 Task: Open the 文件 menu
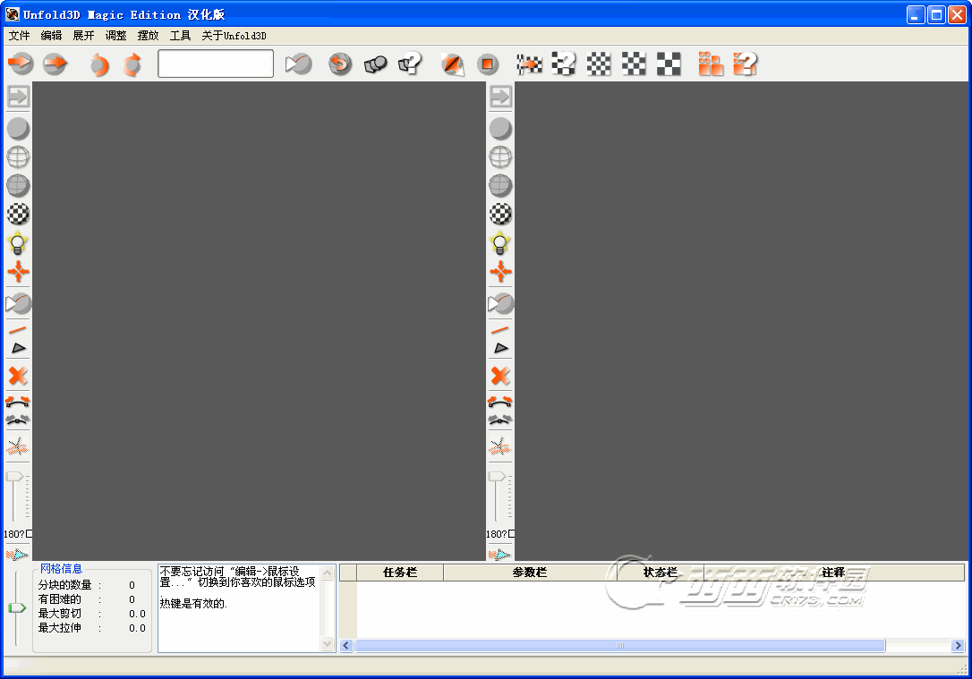coord(19,36)
